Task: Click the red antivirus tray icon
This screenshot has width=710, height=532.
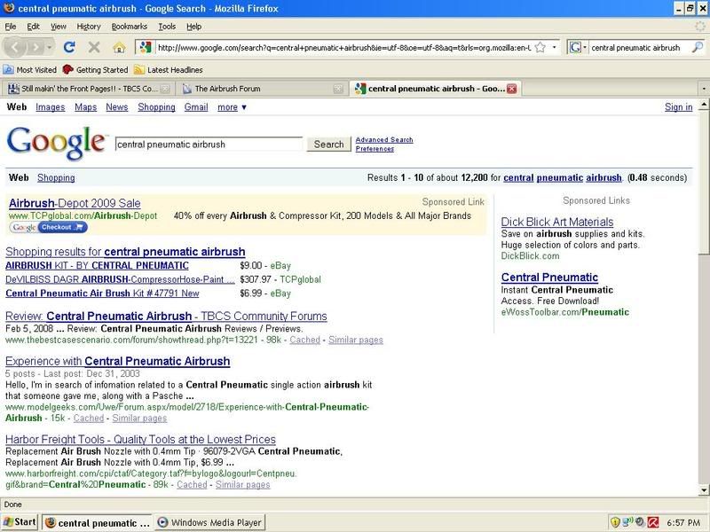Action: 653,522
